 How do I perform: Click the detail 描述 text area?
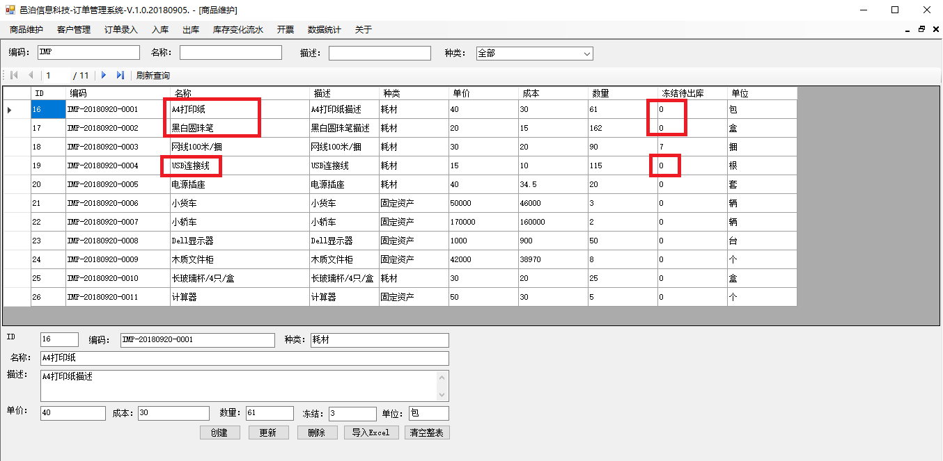pos(238,385)
